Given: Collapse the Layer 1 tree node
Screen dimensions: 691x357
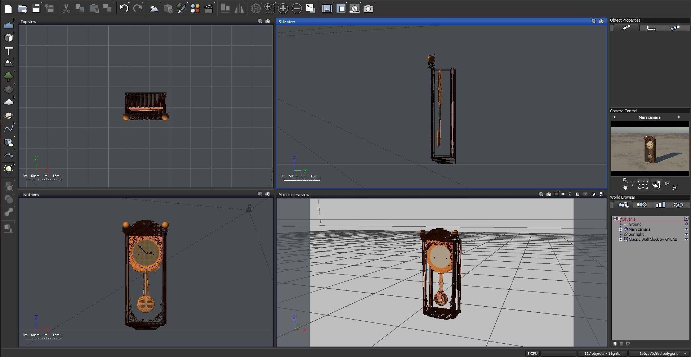Looking at the screenshot, I should point(615,219).
